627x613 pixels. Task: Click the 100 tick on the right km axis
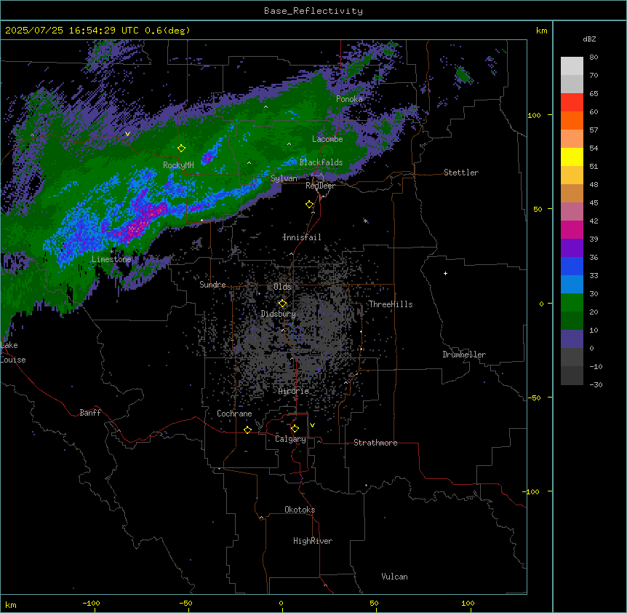tap(534, 115)
